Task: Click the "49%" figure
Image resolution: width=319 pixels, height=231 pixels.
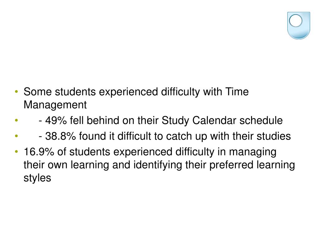Action: [56, 120]
